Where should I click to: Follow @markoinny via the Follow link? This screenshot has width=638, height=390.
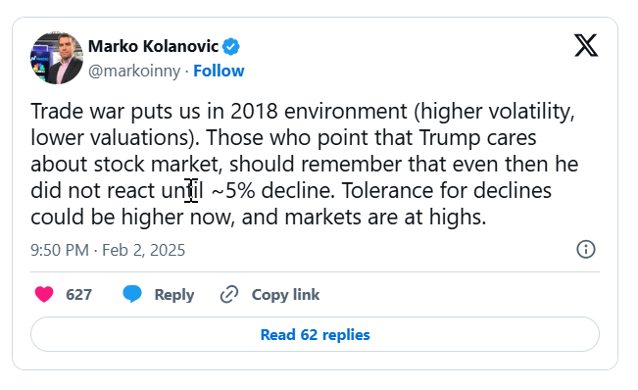(x=219, y=71)
